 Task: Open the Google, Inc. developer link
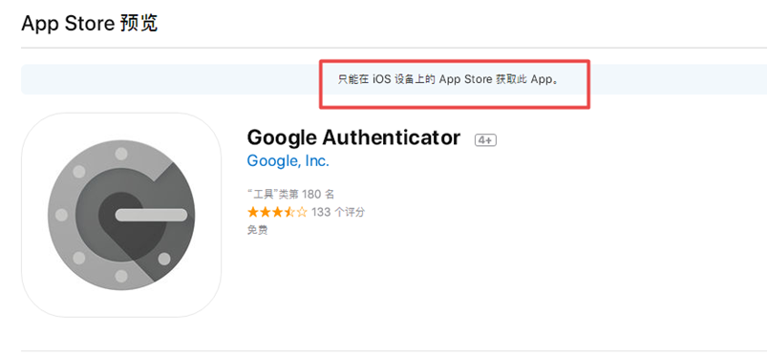click(288, 160)
